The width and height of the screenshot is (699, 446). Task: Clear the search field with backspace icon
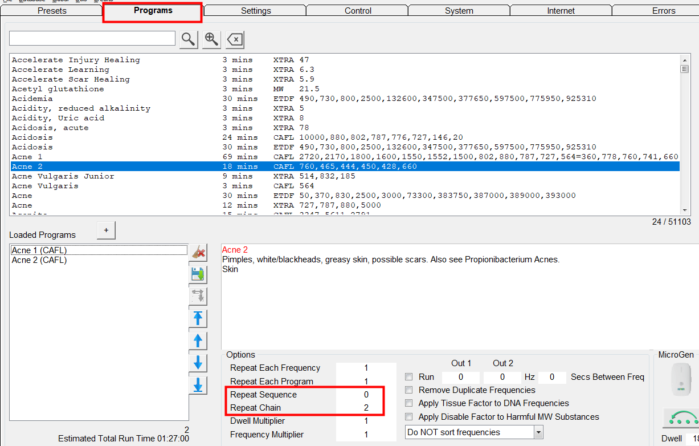point(234,39)
